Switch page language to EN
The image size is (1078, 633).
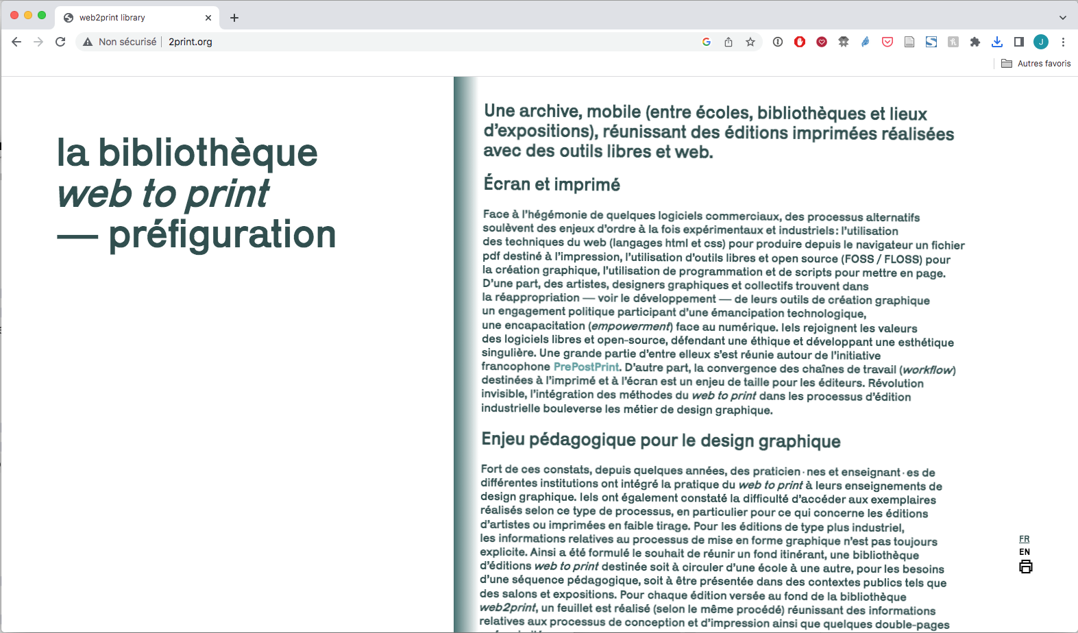coord(1025,552)
